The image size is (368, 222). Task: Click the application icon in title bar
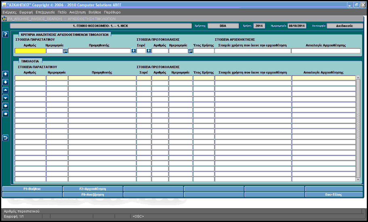tap(4, 5)
